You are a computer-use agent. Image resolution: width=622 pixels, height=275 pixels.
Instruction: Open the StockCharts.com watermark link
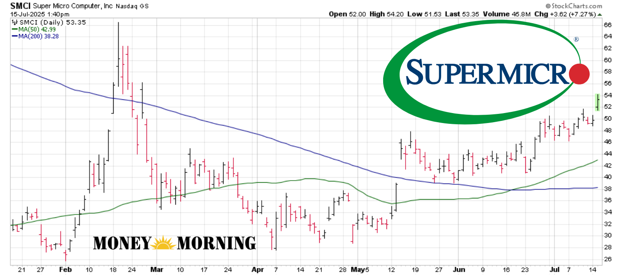tap(576, 6)
